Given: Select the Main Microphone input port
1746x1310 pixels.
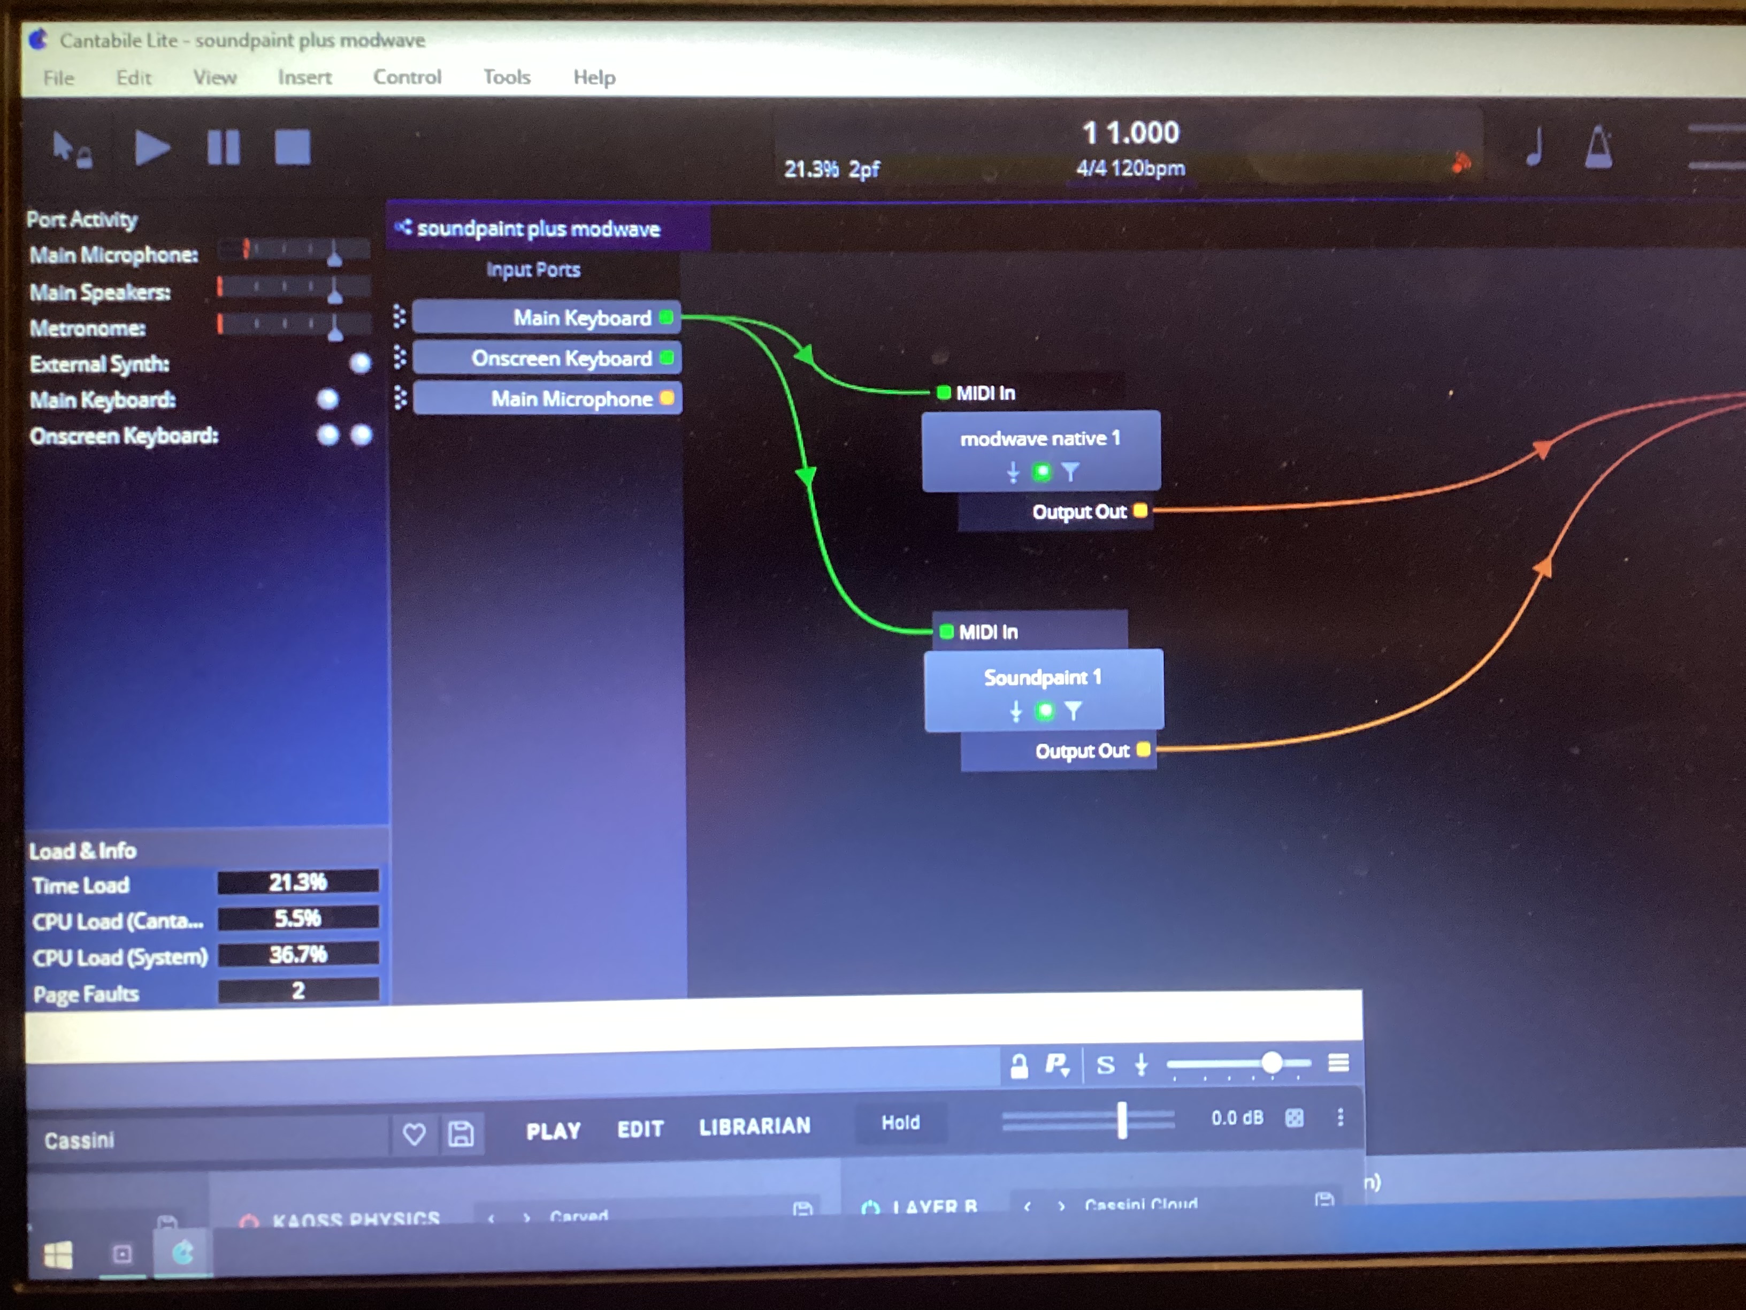Looking at the screenshot, I should (547, 398).
